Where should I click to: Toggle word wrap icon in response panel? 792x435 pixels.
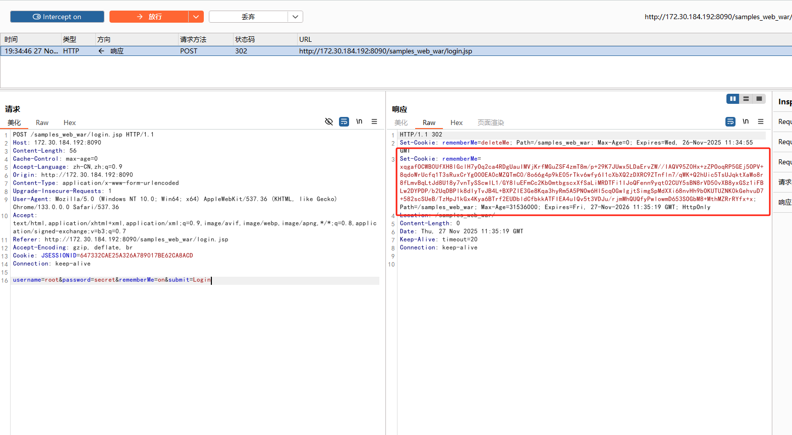(730, 121)
